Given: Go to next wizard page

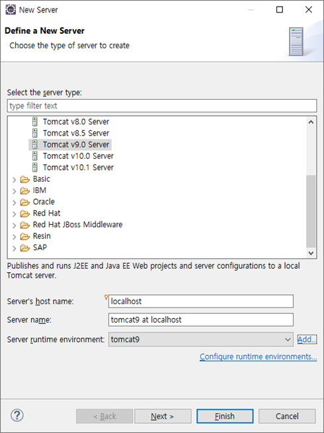Looking at the screenshot, I should [163, 416].
